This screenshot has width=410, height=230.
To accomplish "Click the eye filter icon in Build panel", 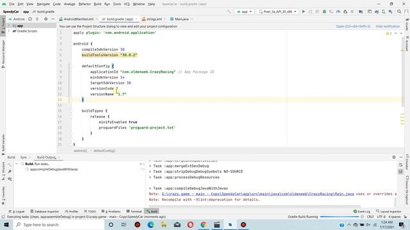I will click(x=10, y=179).
